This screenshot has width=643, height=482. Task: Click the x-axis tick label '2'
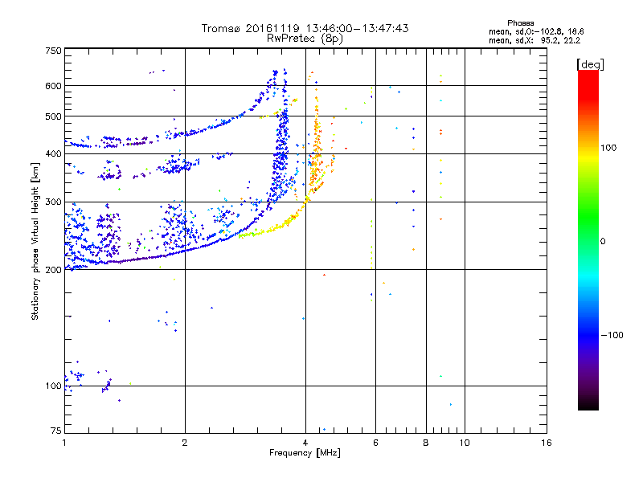tap(185, 443)
